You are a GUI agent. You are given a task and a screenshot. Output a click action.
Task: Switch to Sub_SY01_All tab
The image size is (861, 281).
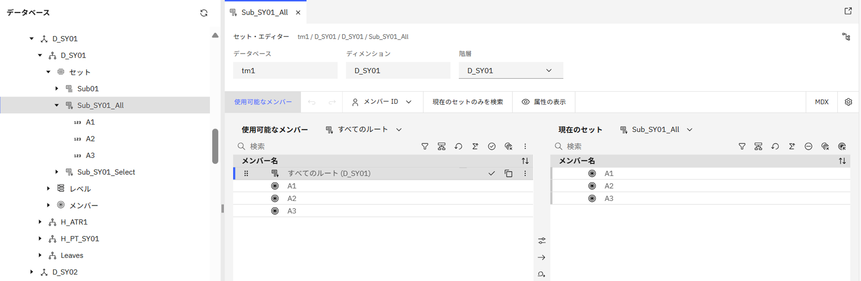(x=264, y=12)
